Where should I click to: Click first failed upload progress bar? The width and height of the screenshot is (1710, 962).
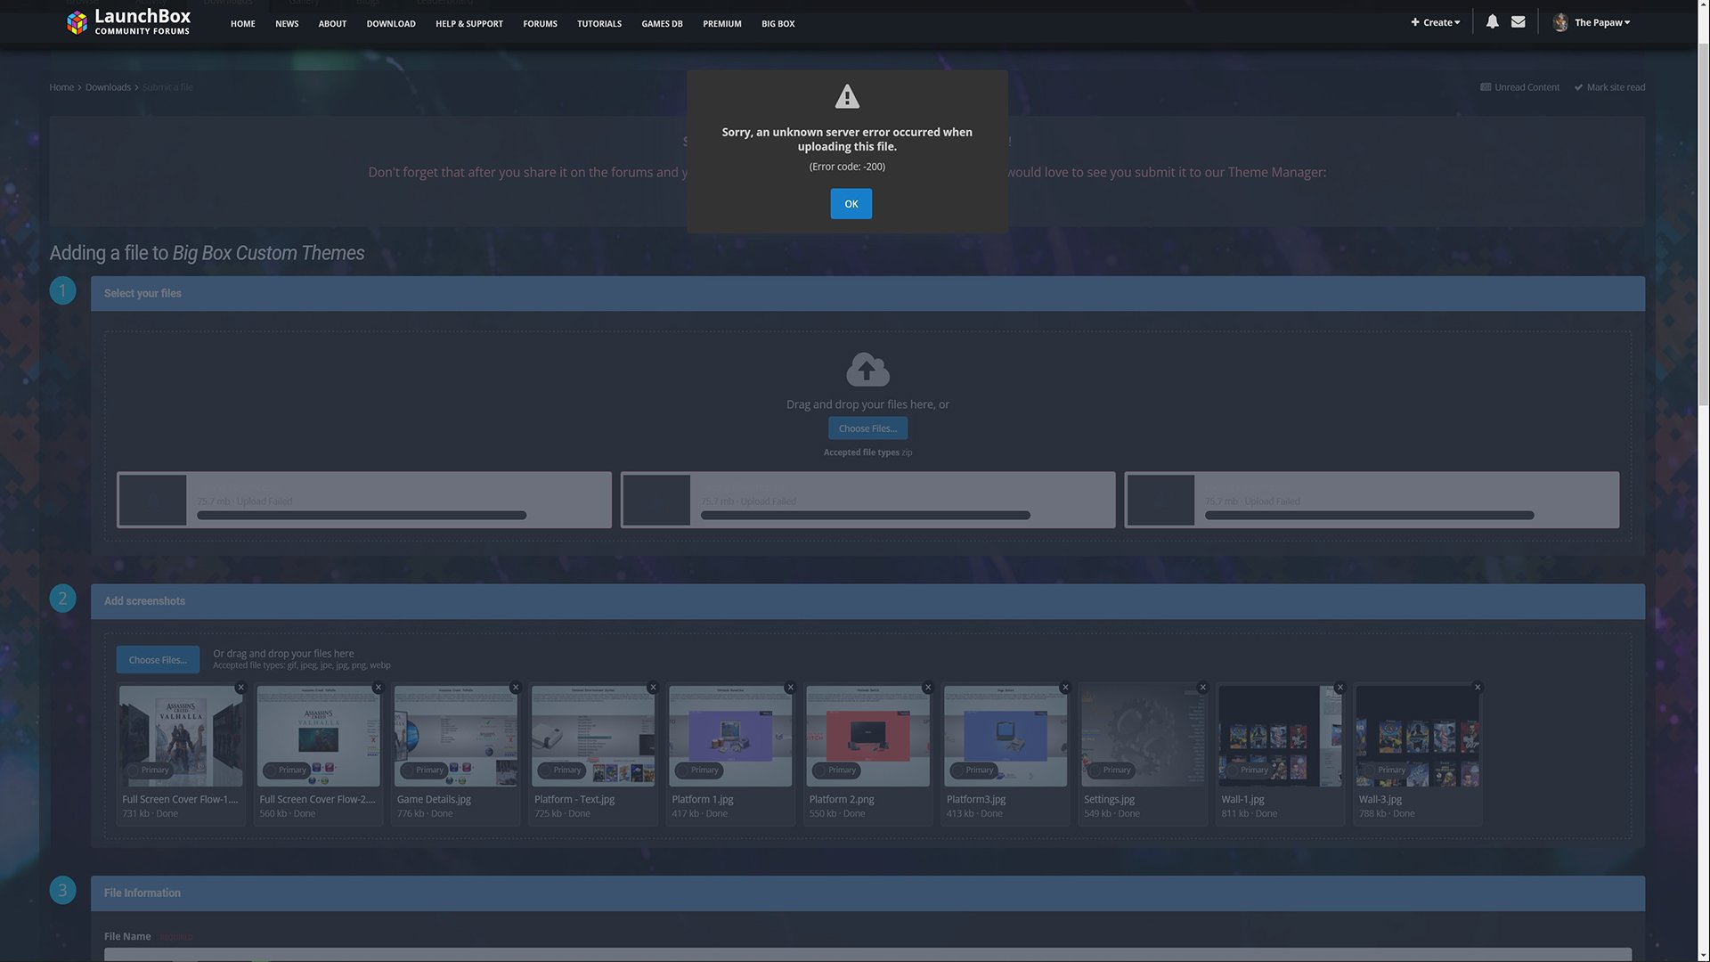362,515
